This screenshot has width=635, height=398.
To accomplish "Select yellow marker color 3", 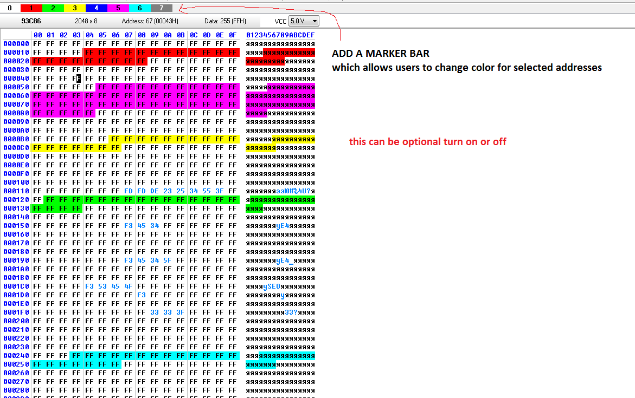I will (74, 7).
